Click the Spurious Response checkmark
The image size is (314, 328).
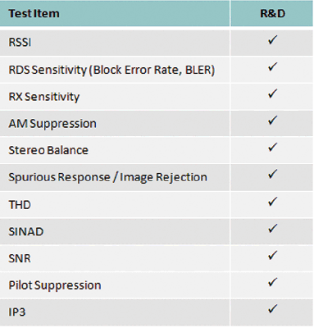(272, 175)
